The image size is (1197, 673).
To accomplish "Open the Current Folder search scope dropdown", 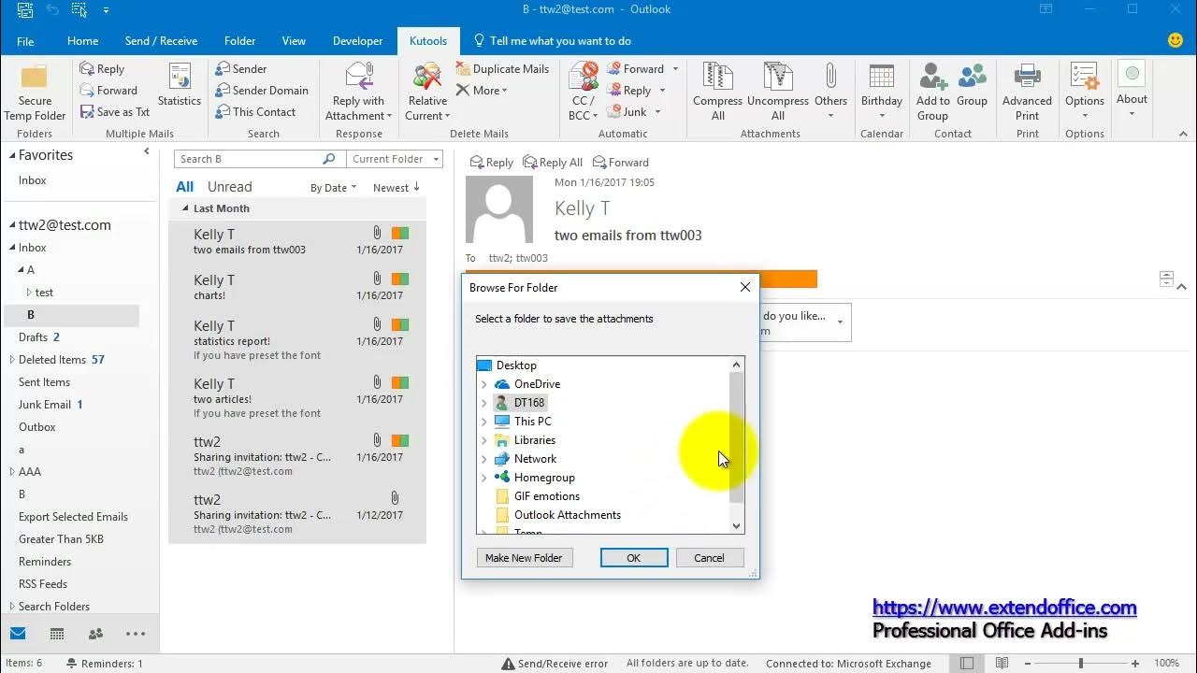I will click(x=396, y=159).
